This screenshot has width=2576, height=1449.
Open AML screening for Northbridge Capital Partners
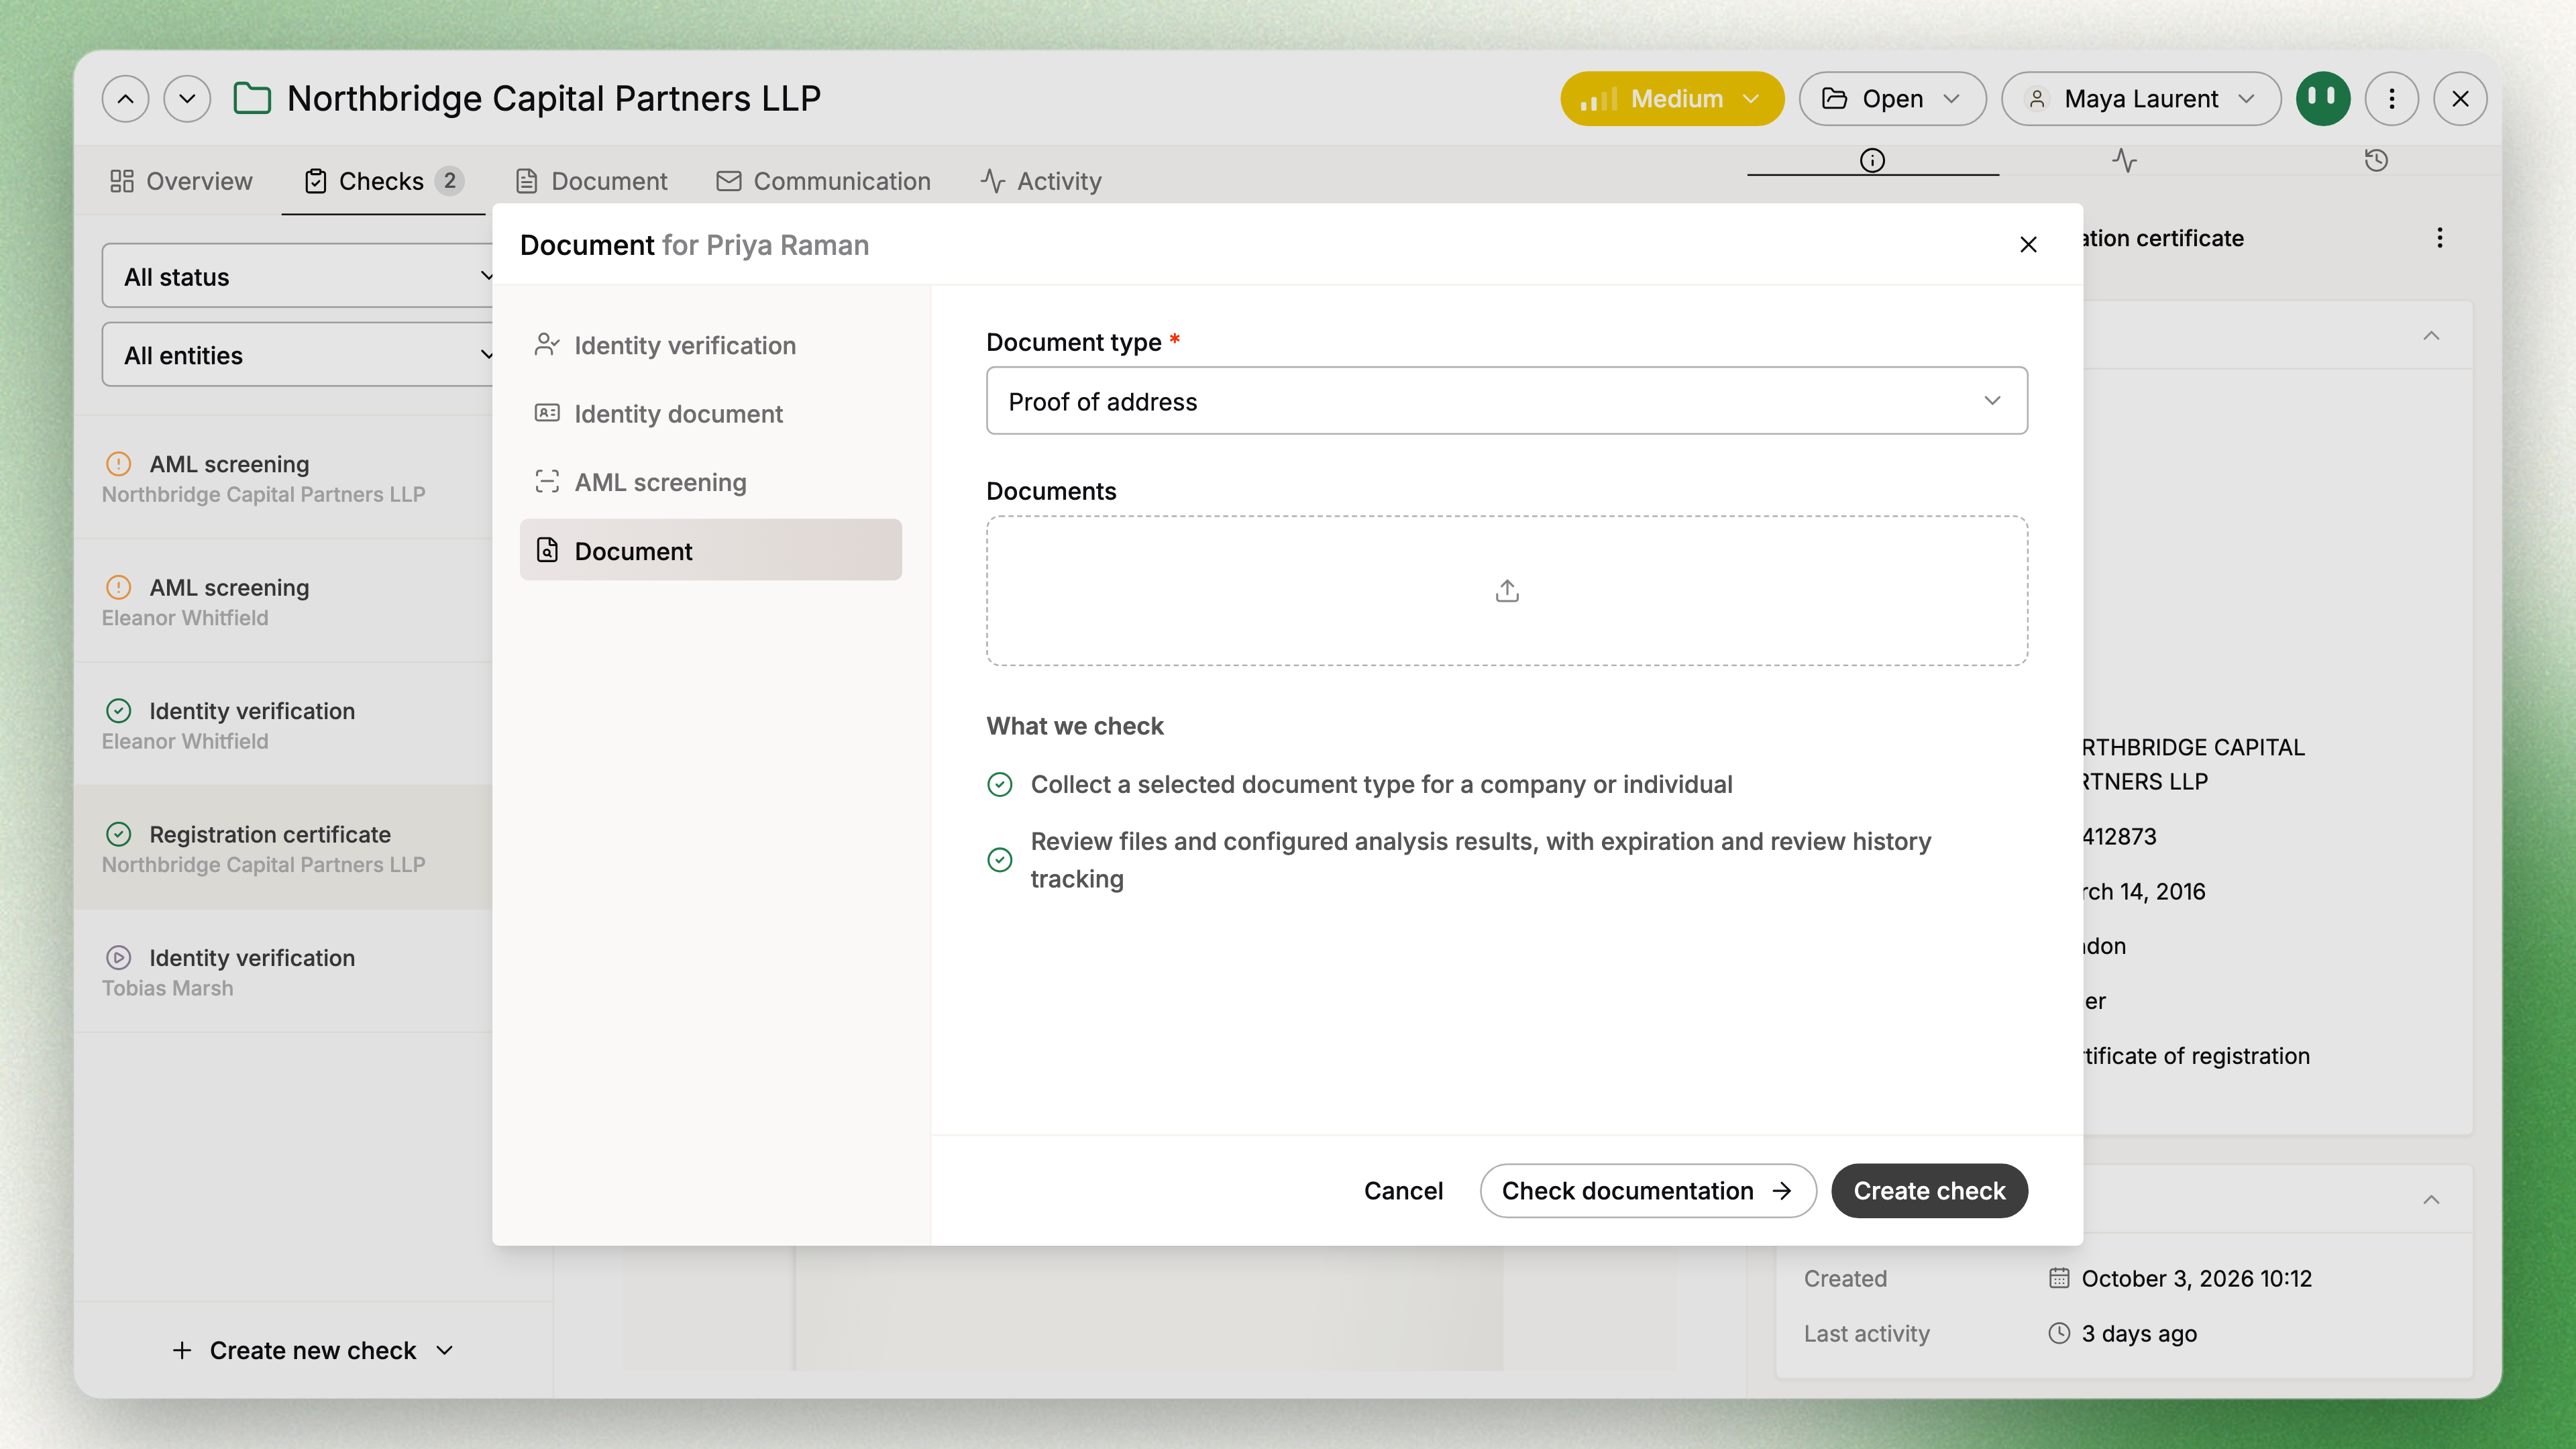point(284,478)
